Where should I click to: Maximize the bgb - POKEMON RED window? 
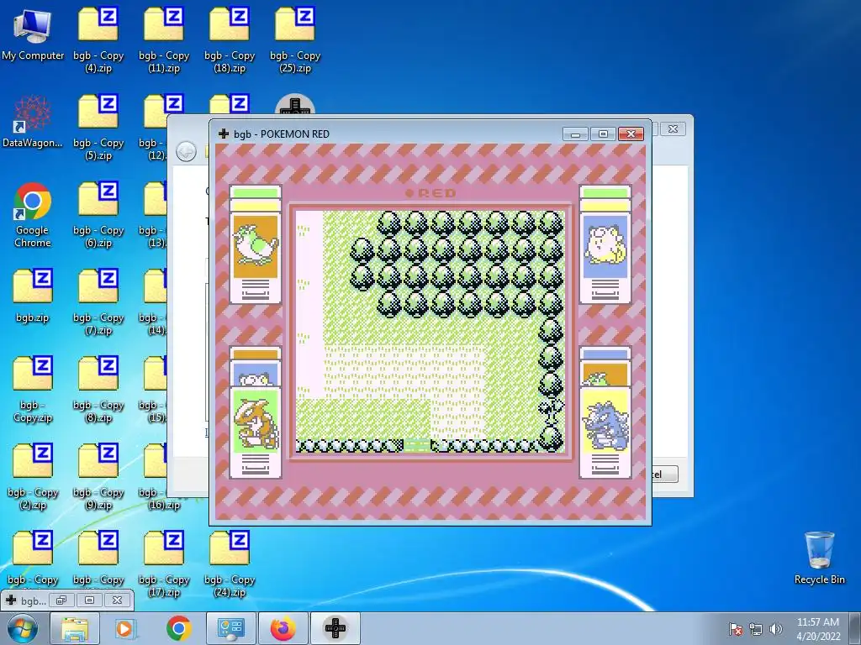(x=603, y=134)
